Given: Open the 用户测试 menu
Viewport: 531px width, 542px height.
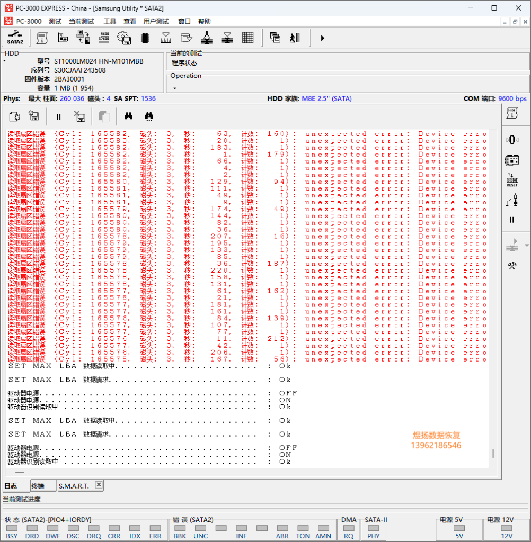Looking at the screenshot, I should point(156,21).
